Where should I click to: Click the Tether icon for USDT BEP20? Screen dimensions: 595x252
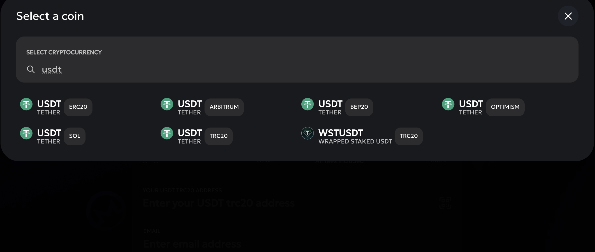click(x=308, y=104)
